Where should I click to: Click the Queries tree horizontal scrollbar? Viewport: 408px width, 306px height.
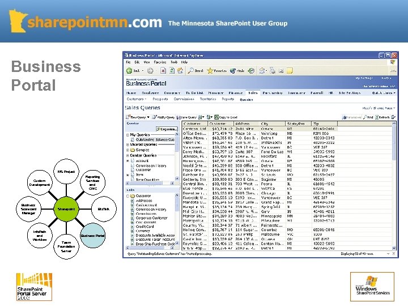click(x=150, y=184)
